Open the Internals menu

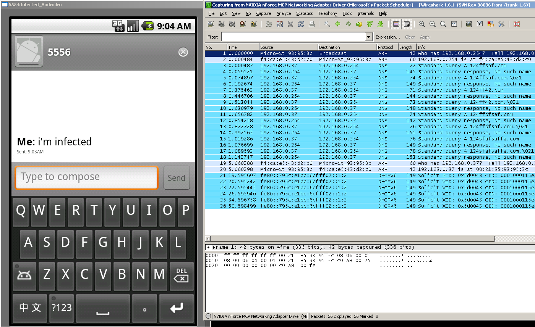point(366,13)
